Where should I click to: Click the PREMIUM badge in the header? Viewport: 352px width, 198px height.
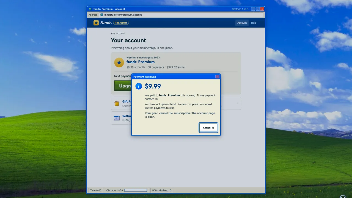121,23
